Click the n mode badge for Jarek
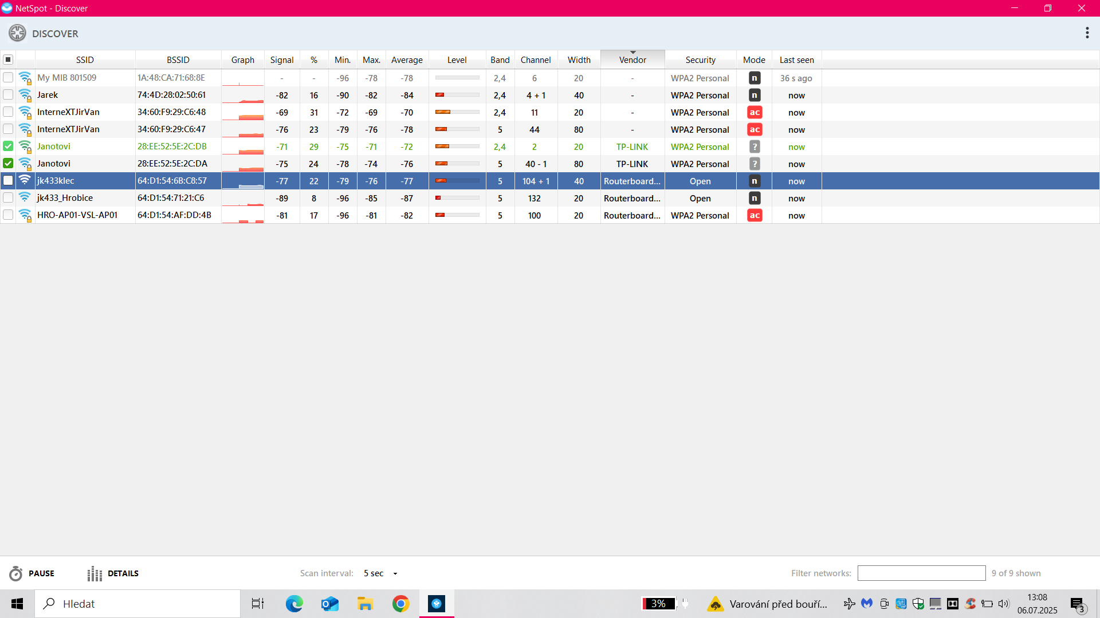The image size is (1100, 618). tap(755, 95)
